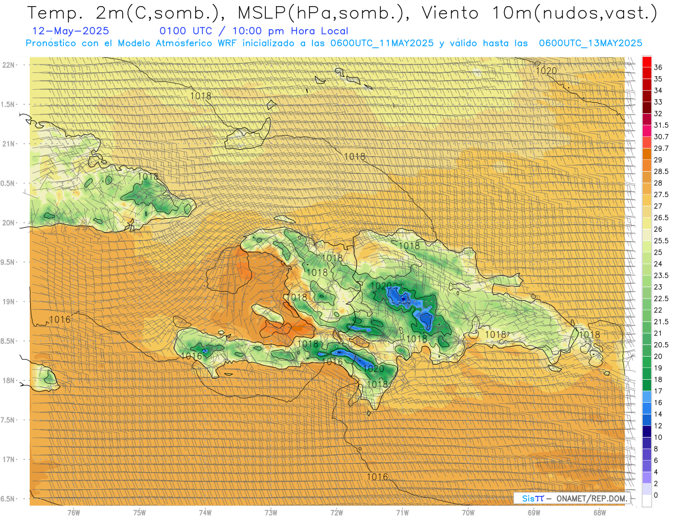
Task: Click the '18N' latitude label
Action: [9, 381]
